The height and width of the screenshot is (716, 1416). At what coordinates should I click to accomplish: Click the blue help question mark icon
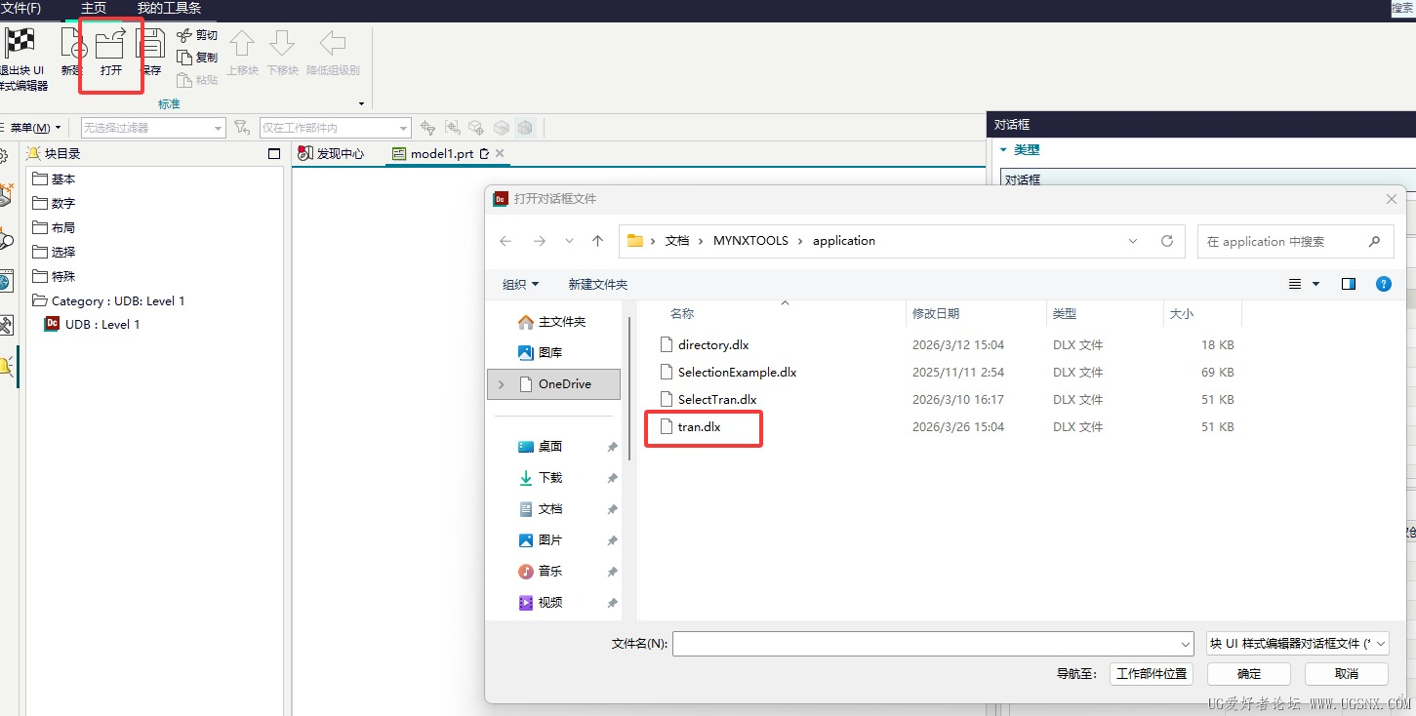(1383, 284)
